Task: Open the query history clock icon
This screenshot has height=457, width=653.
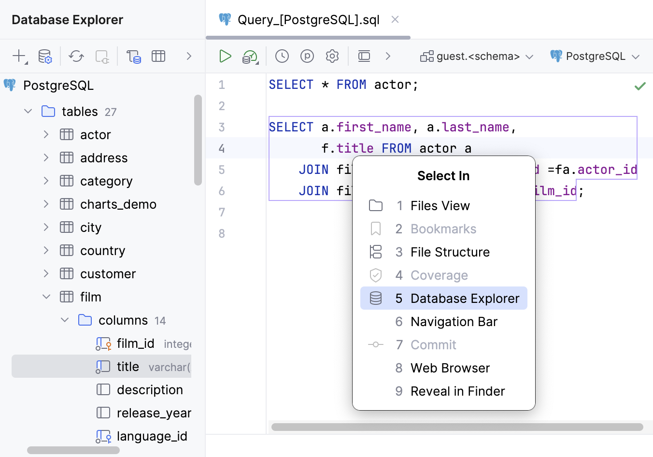Action: pyautogui.click(x=282, y=56)
